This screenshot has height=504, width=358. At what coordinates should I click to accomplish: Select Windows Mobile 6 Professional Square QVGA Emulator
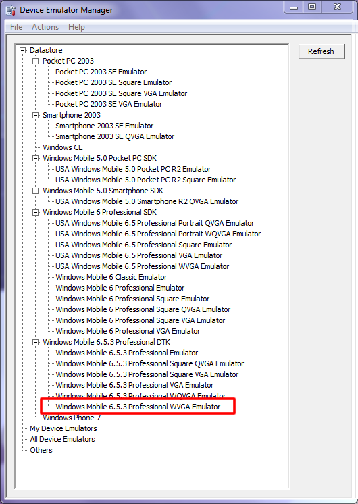[x=143, y=309]
